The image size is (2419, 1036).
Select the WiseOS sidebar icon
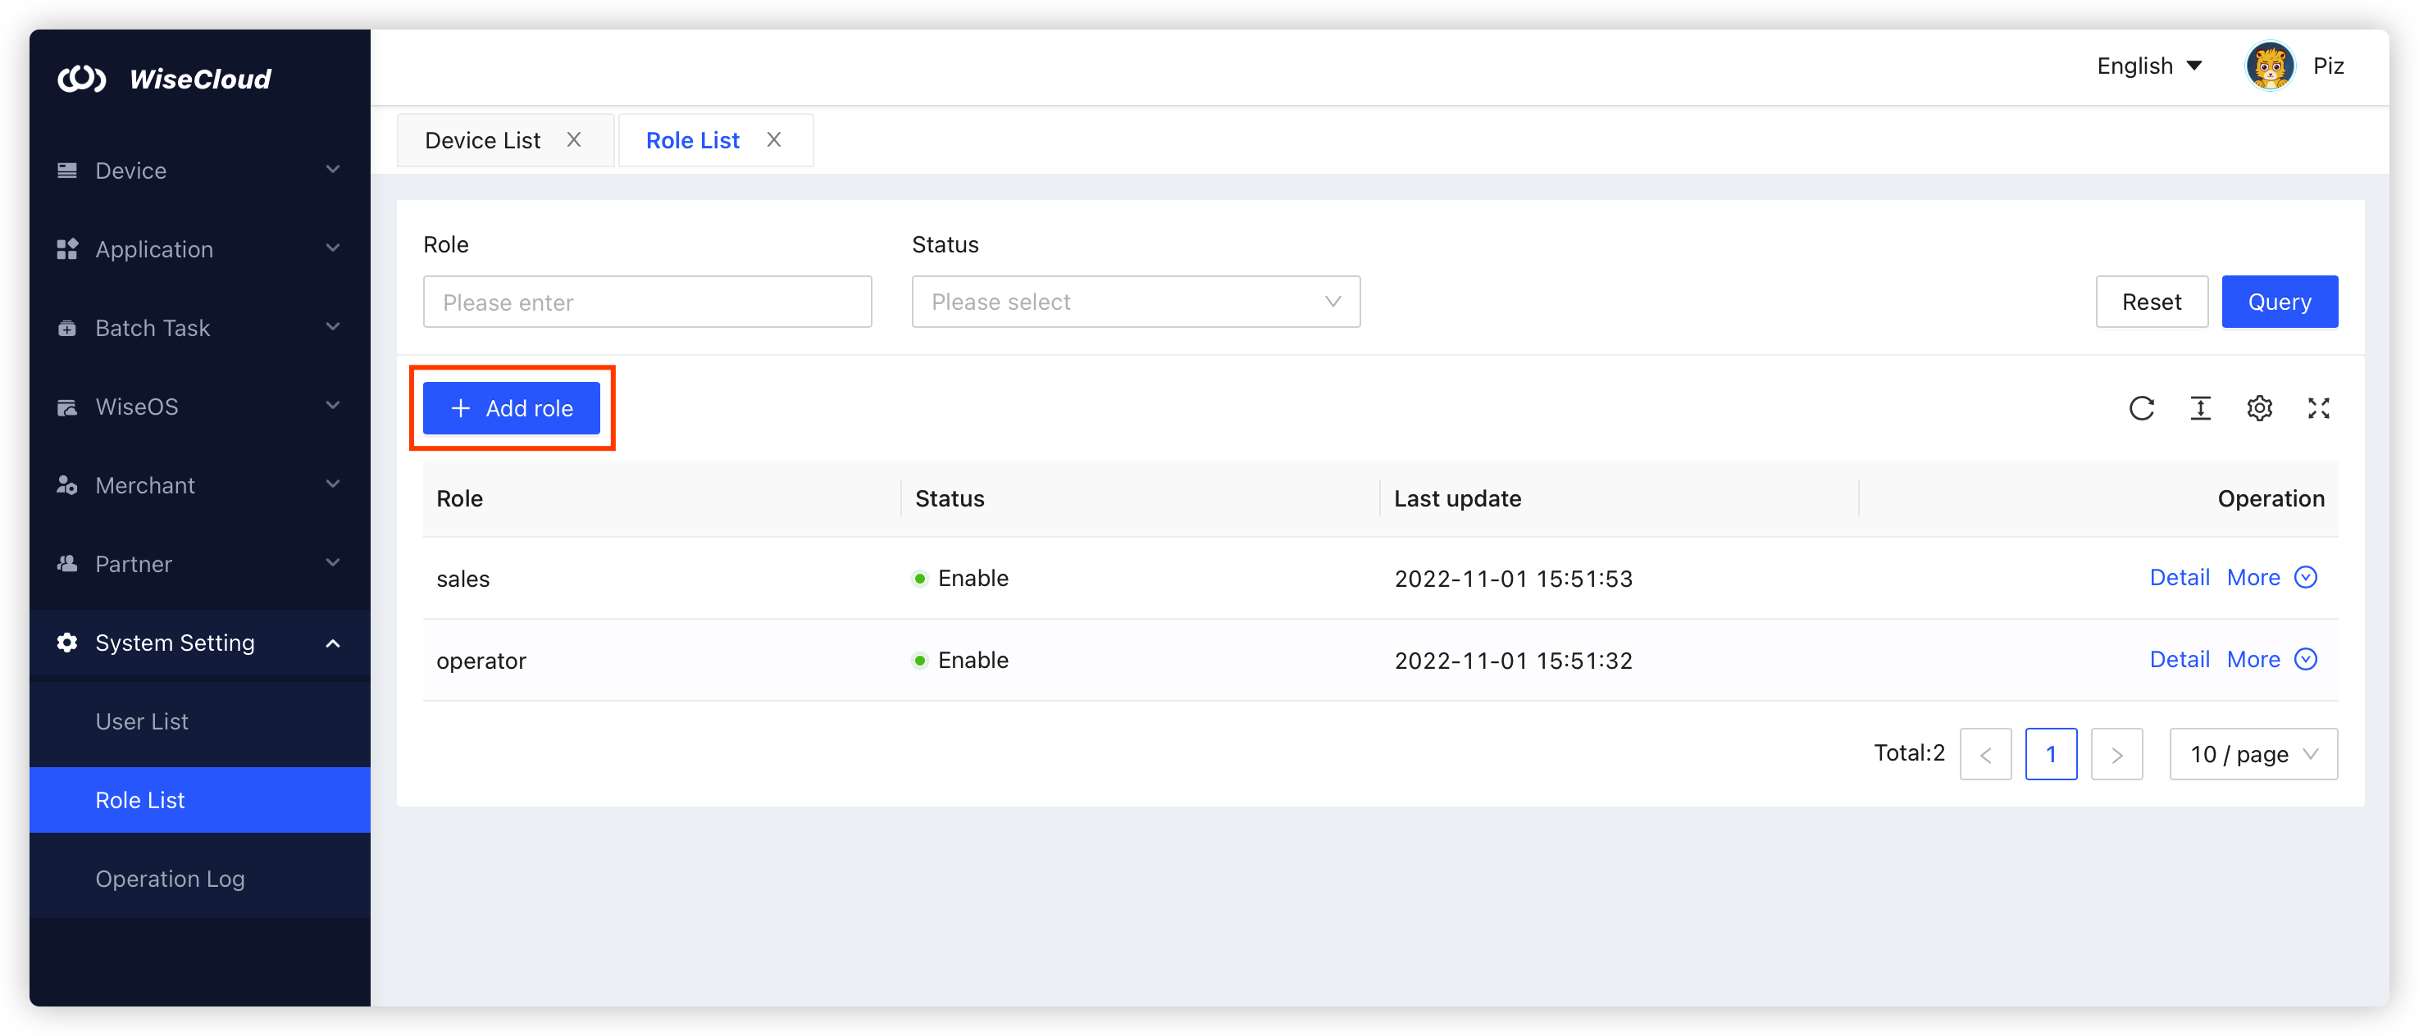point(66,407)
